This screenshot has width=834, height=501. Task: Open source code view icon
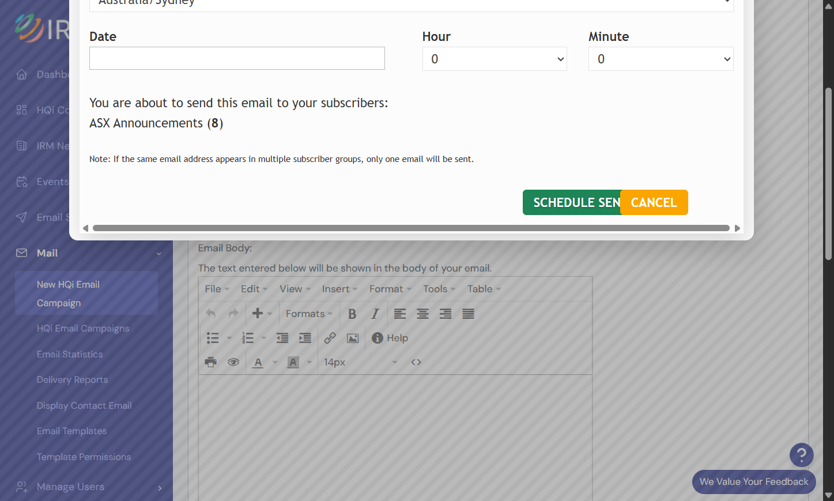pyautogui.click(x=416, y=362)
